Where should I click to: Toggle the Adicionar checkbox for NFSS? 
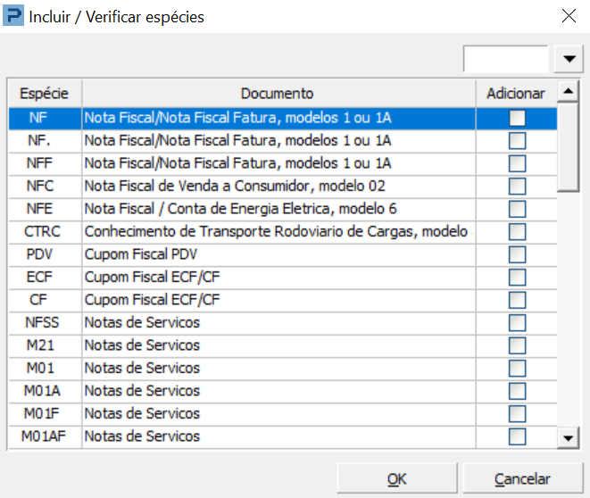517,323
